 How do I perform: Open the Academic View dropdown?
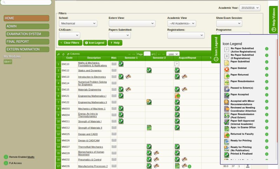pos(181,23)
